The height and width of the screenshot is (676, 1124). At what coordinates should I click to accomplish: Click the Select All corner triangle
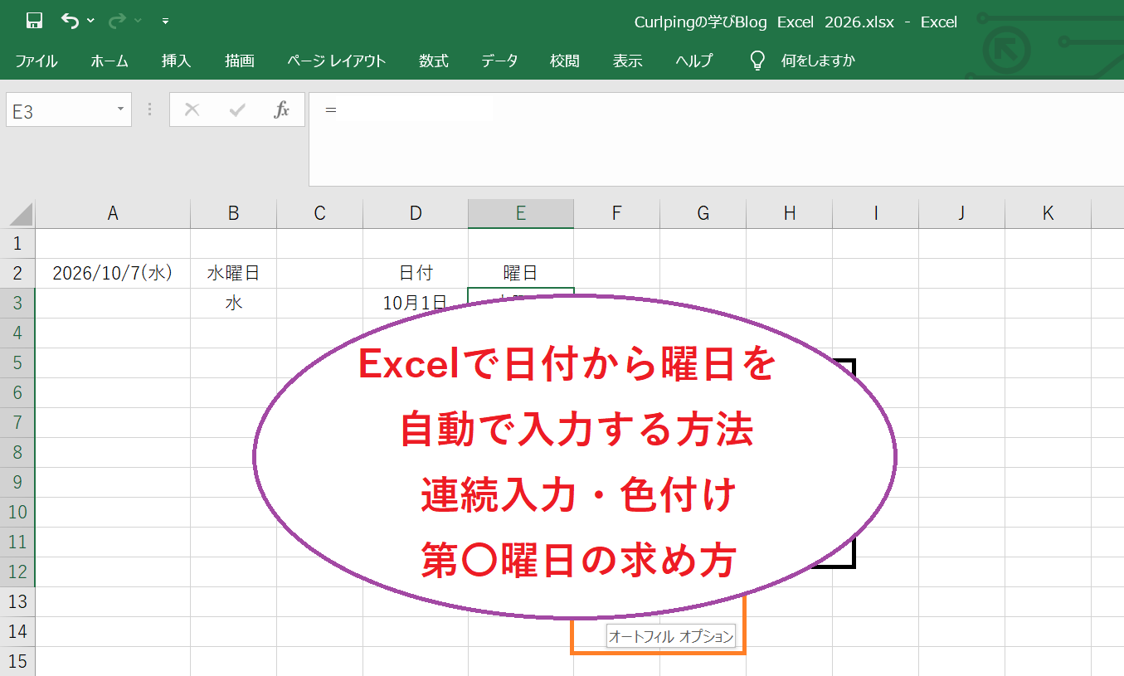point(20,214)
